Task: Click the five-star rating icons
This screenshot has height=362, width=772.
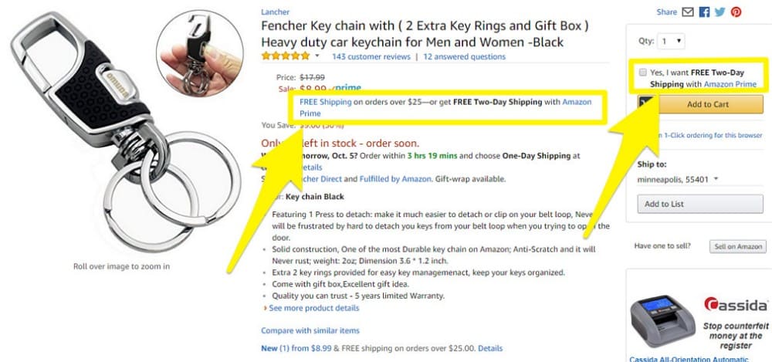Action: coord(285,56)
